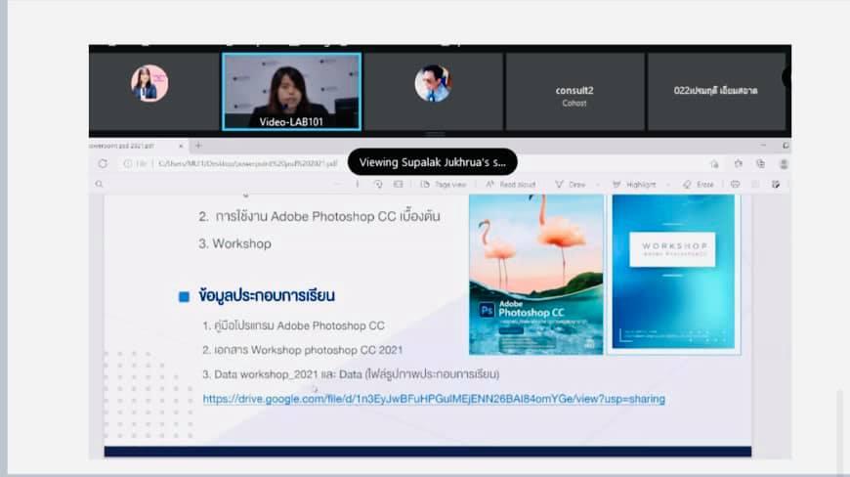Select the Draw tool
850x477 pixels.
point(571,185)
